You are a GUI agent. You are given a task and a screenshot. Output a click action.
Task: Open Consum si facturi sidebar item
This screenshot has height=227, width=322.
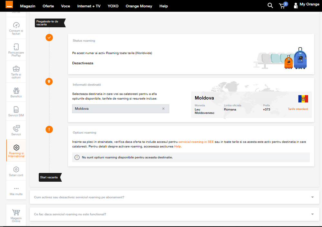16,28
